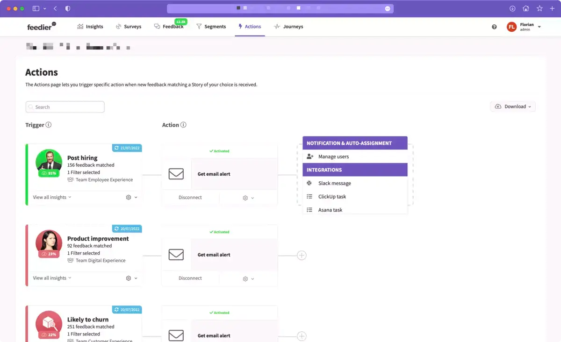Click the Trigger info icon
Viewport: 561px width, 342px height.
point(49,125)
